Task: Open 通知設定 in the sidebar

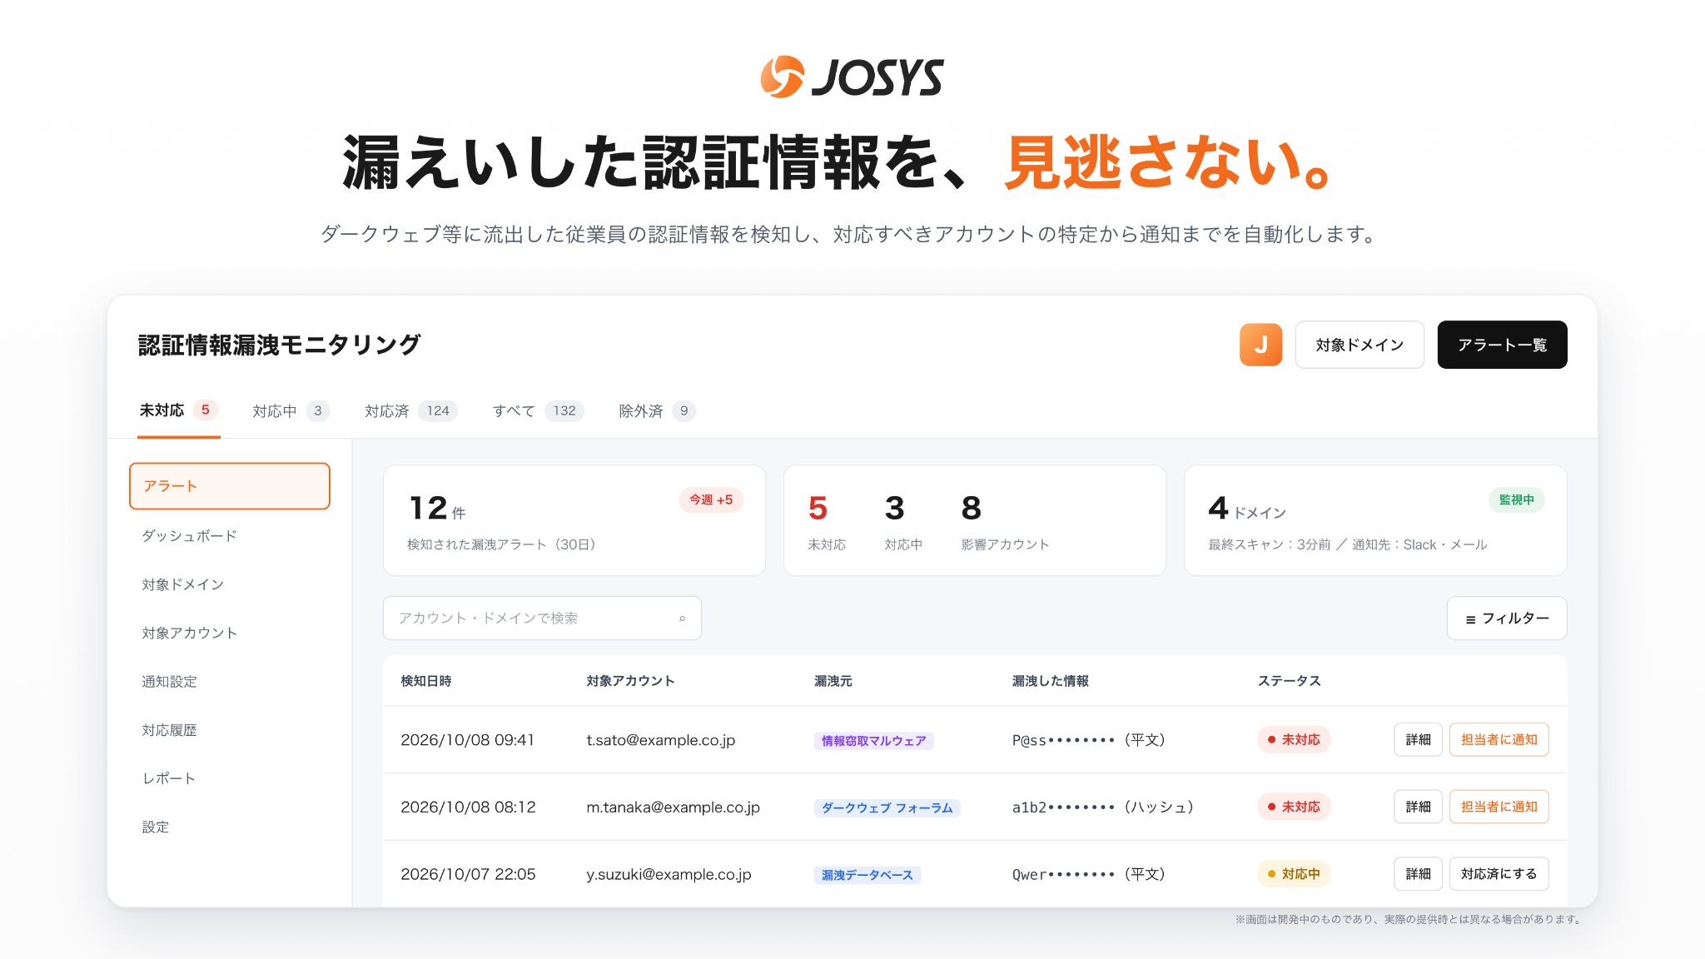Action: 170,681
